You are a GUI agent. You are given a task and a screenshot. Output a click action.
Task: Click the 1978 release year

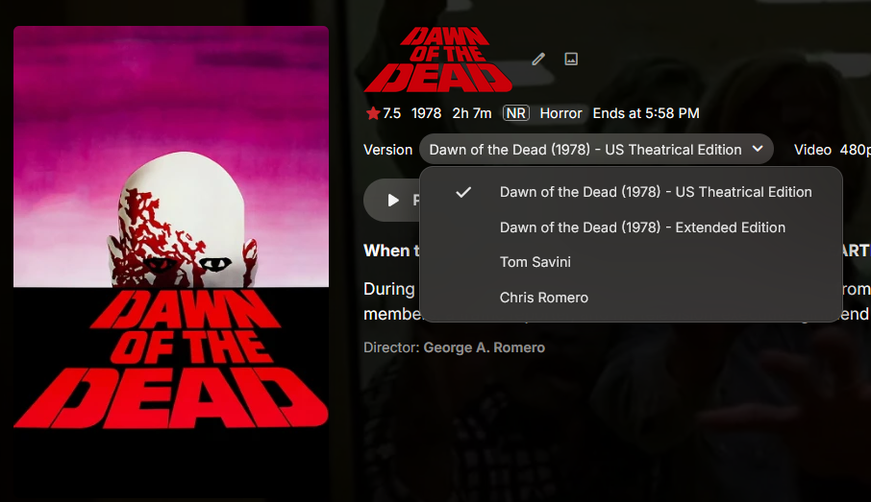(426, 113)
